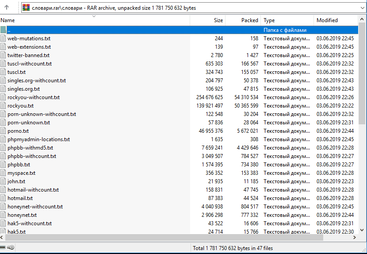
Task: Click the myspace.txt document icon
Action: click(4, 173)
